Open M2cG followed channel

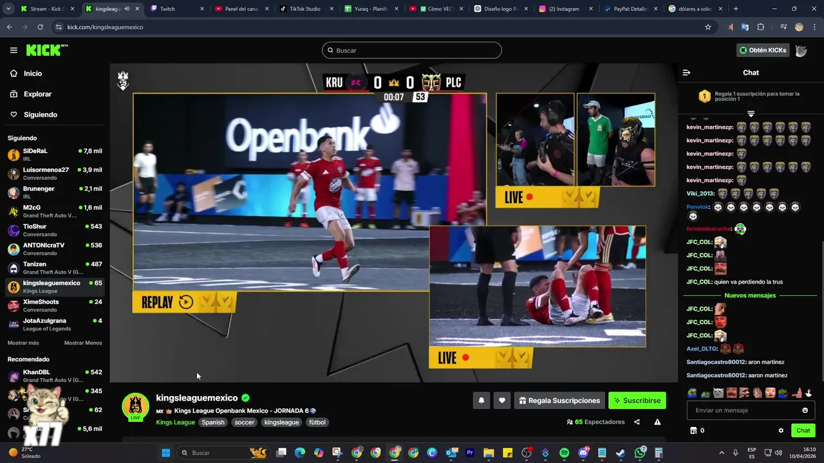tap(55, 211)
